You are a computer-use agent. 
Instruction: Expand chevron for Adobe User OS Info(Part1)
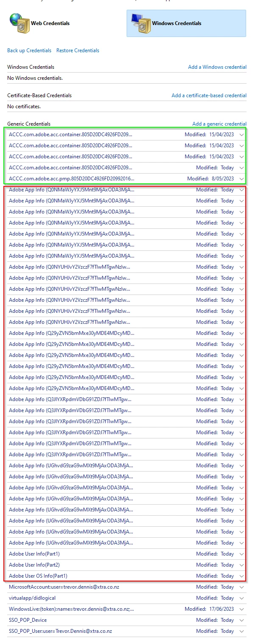241,576
